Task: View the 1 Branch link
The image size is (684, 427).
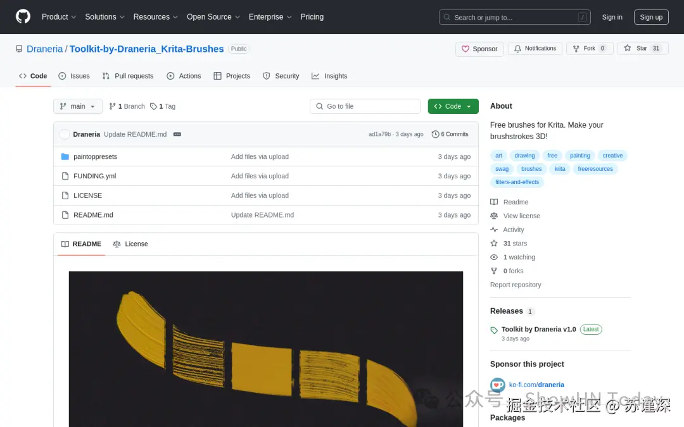Action: point(127,106)
